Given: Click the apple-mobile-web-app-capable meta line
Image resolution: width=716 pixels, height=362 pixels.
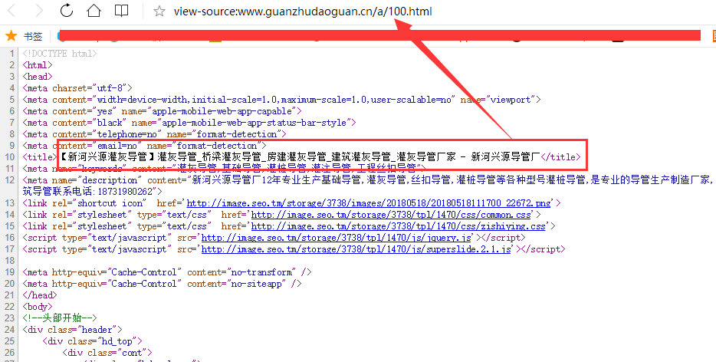Looking at the screenshot, I should click(162, 111).
